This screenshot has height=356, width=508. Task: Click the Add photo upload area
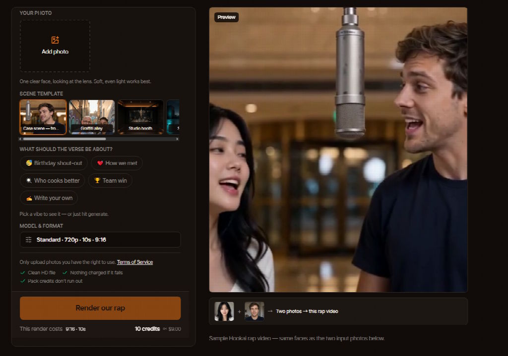pos(55,46)
